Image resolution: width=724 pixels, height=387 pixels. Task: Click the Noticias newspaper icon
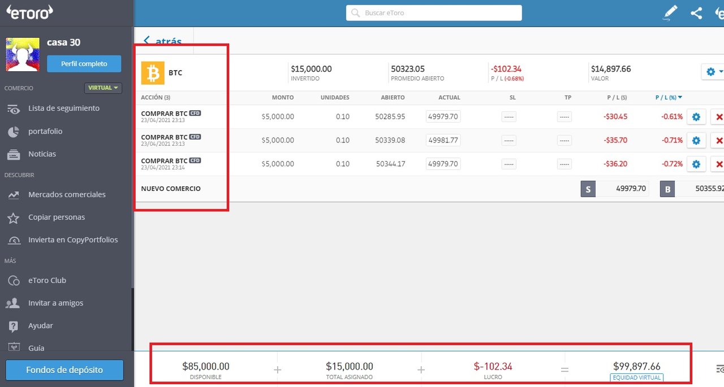(x=14, y=154)
